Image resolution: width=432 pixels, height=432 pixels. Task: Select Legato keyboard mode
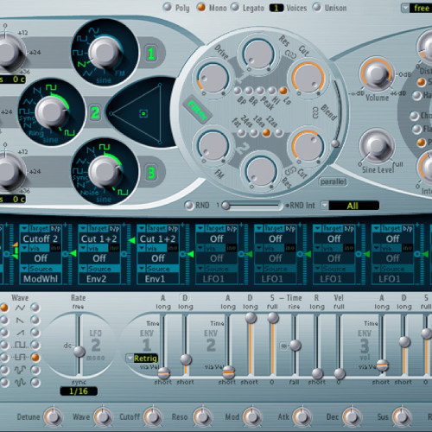[235, 7]
